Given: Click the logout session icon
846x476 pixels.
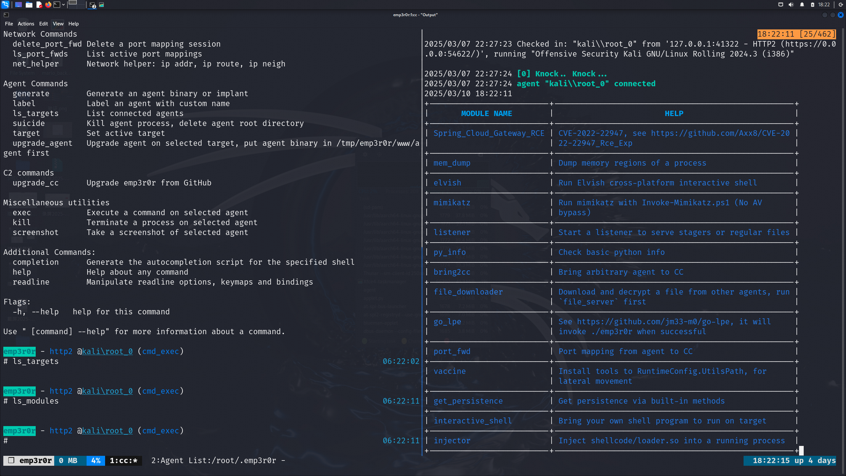Looking at the screenshot, I should coord(841,5).
